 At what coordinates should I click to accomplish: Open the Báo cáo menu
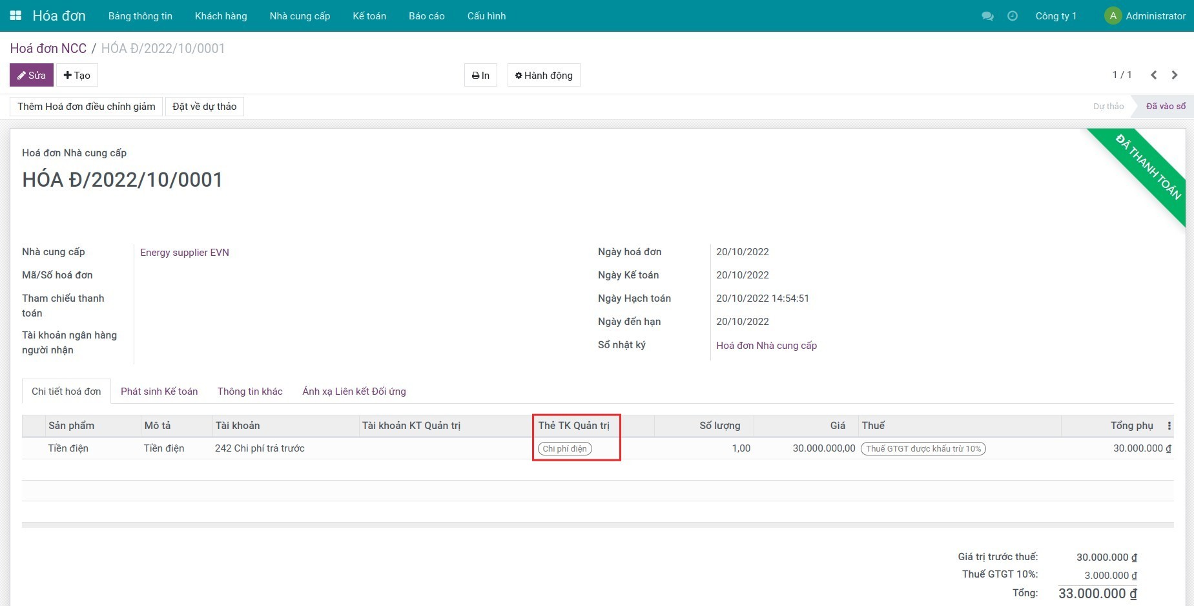426,16
